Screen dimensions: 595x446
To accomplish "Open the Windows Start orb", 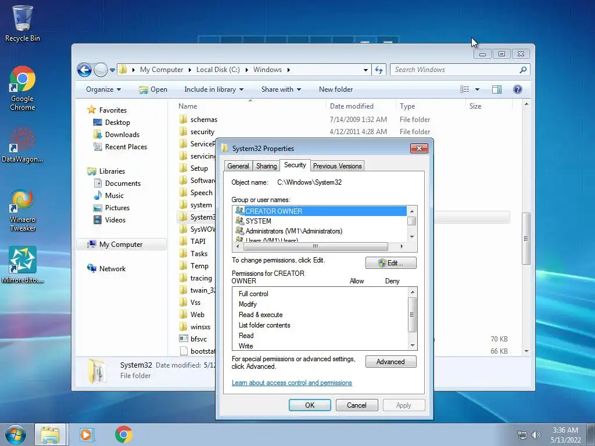I will [16, 434].
